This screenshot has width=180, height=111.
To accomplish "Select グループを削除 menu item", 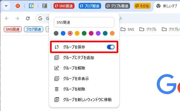I will pos(84,89).
